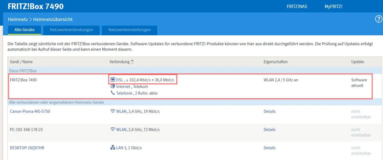Click 'Software aktuell' status text
Screen dimensions: 383x160
pos(359,83)
